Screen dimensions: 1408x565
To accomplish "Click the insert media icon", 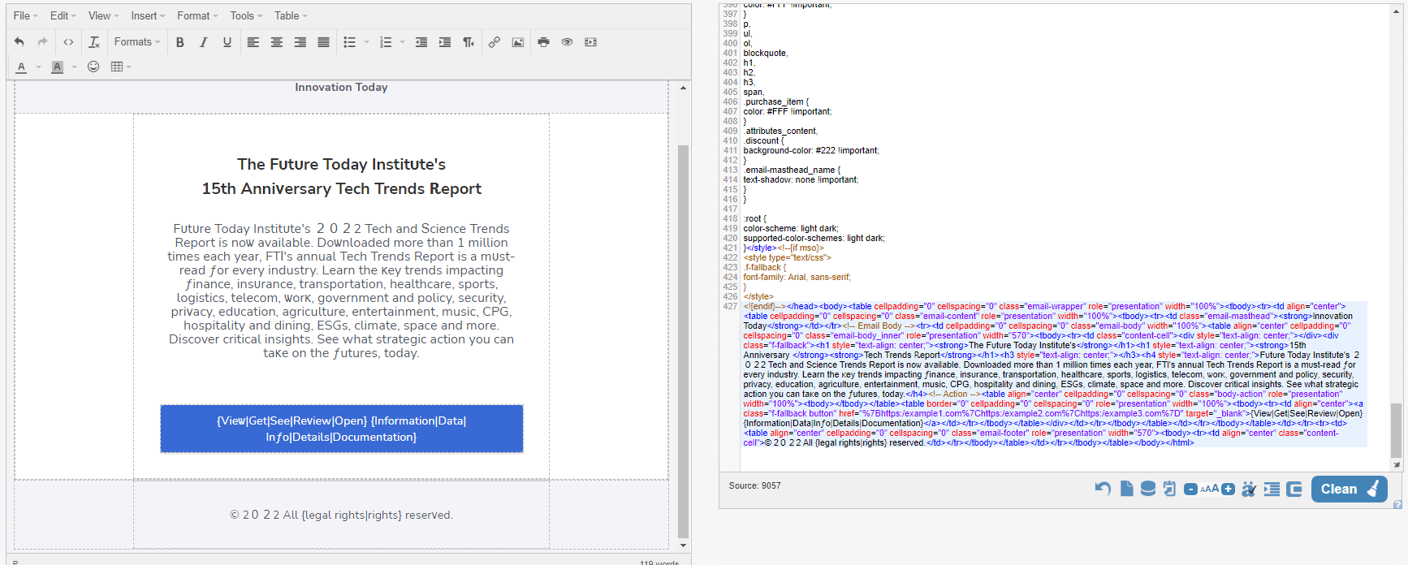I will 590,42.
